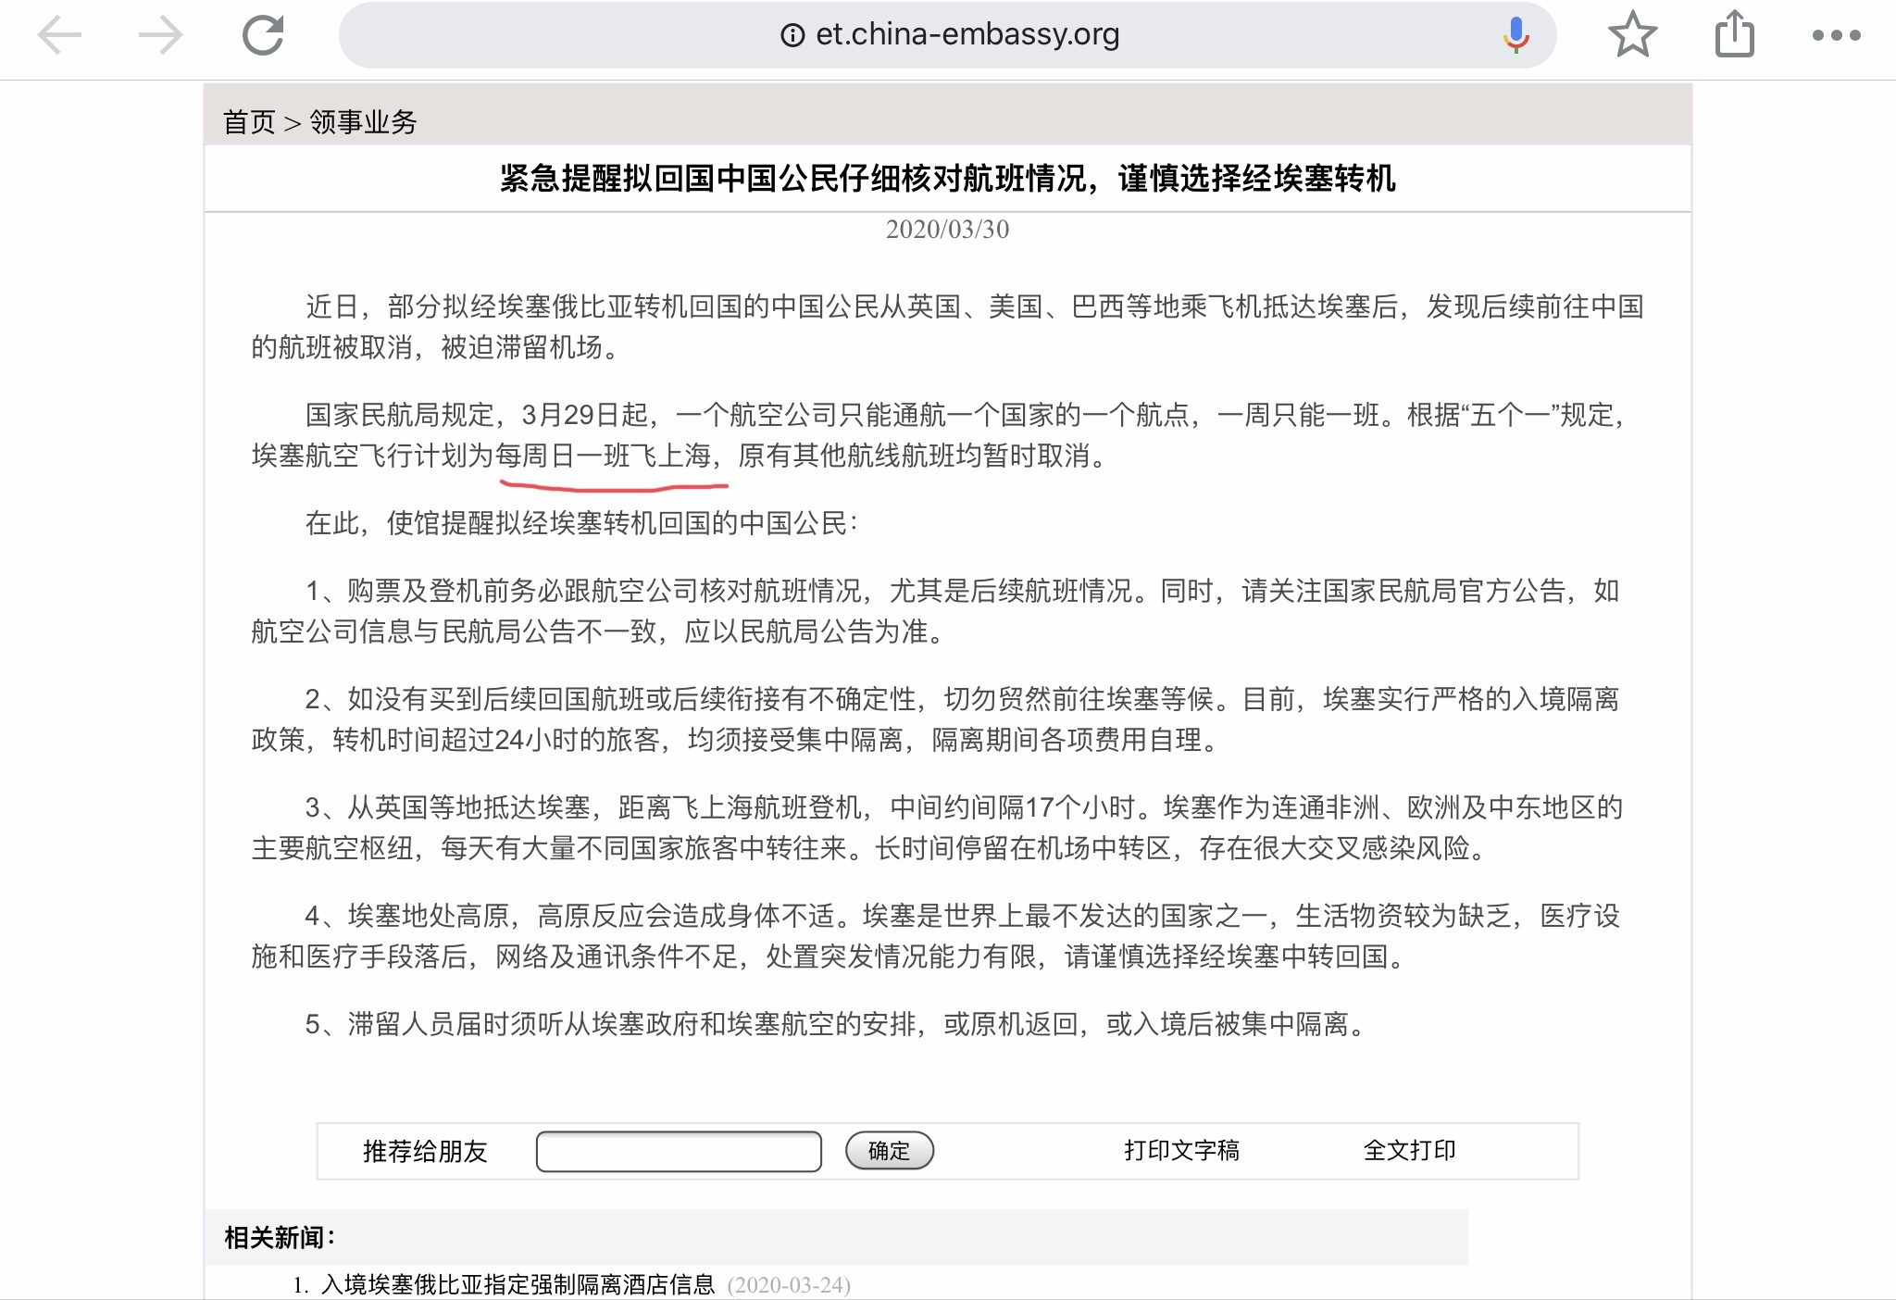Go back with the browser back arrow
The image size is (1896, 1300).
pos(59,36)
